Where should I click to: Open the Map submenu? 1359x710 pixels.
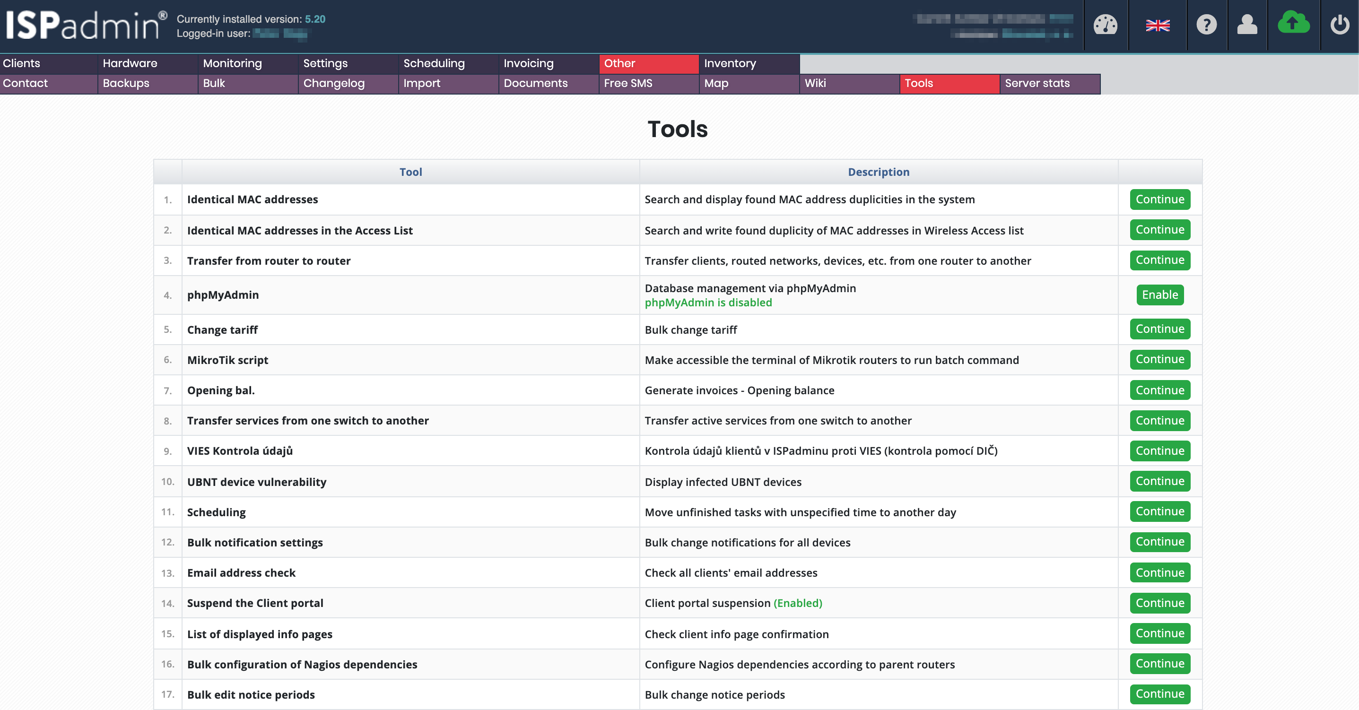(x=749, y=83)
